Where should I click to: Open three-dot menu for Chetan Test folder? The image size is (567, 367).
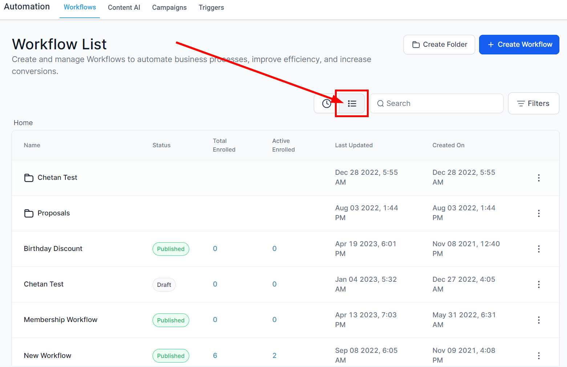click(x=539, y=178)
